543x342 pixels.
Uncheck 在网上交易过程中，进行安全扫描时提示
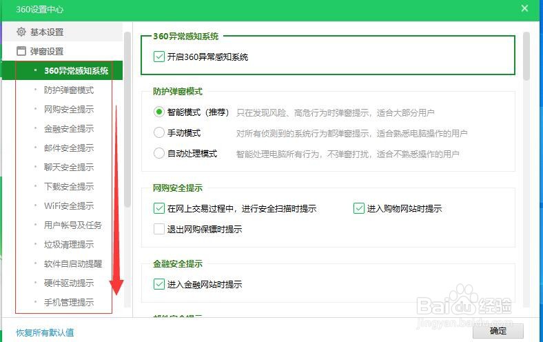159,208
